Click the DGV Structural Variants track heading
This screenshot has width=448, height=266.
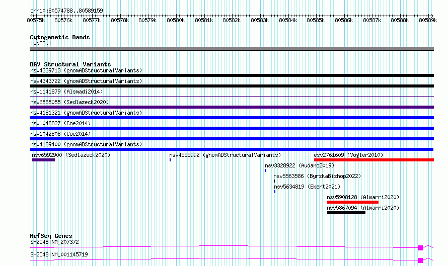(x=70, y=64)
